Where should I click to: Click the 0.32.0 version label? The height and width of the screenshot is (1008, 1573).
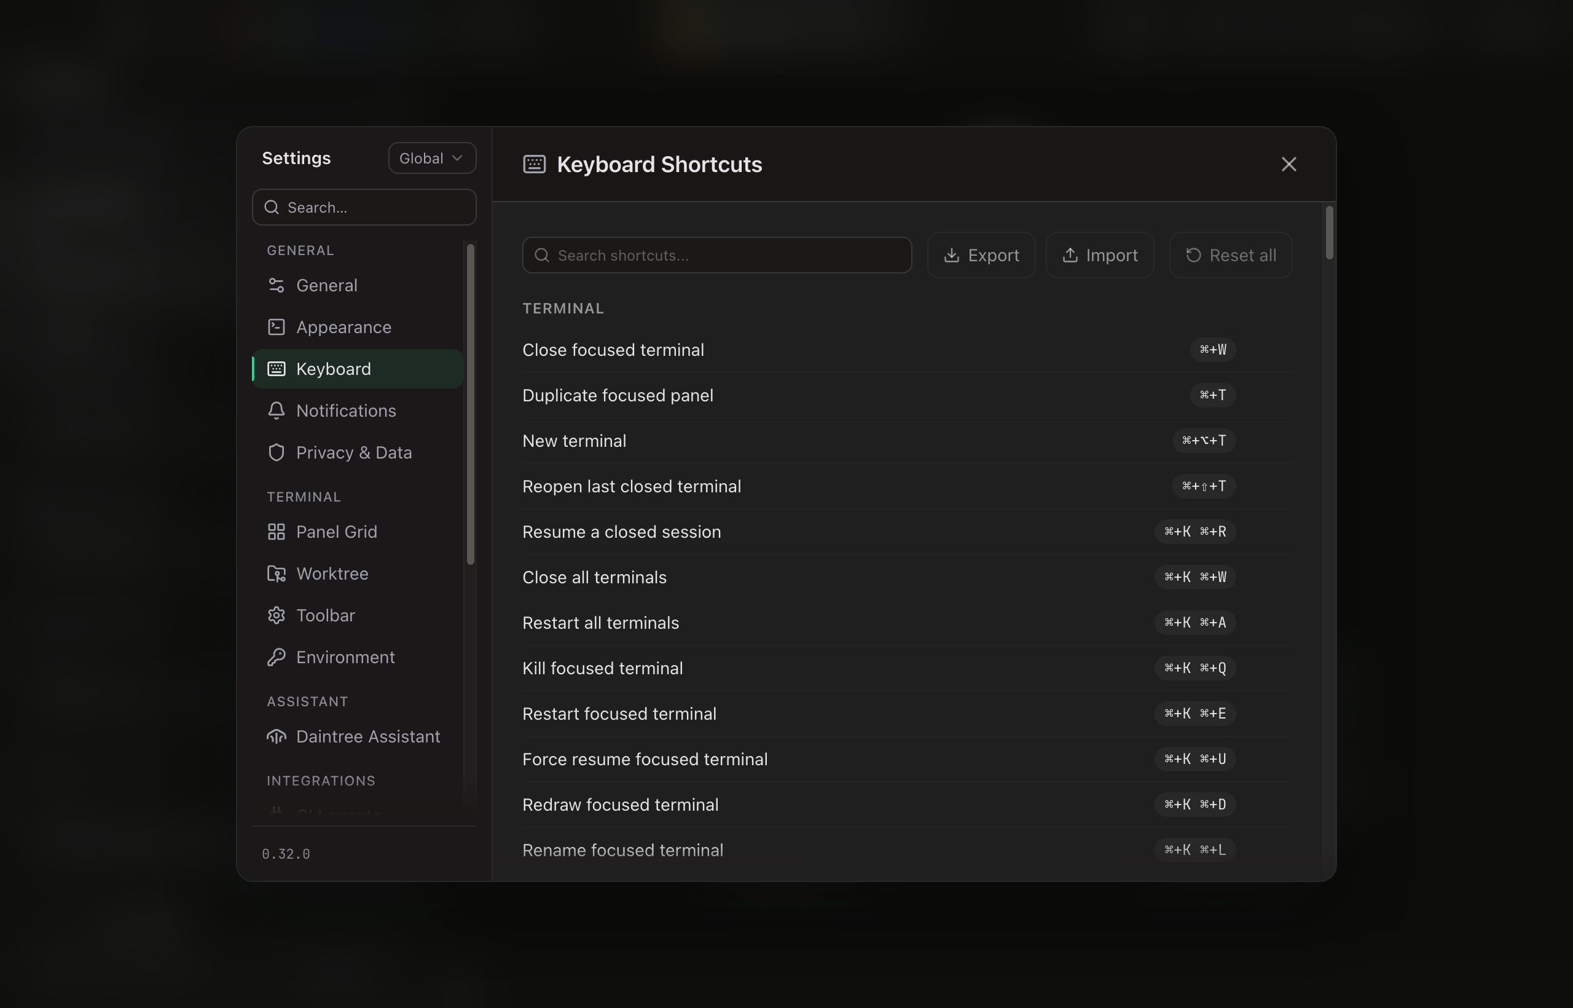[286, 854]
